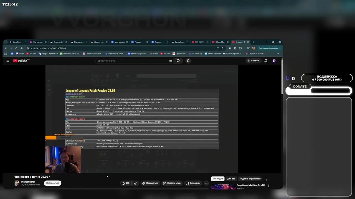The image size is (355, 199).
Task: Click the Chrome address bar URL
Action: point(48,48)
